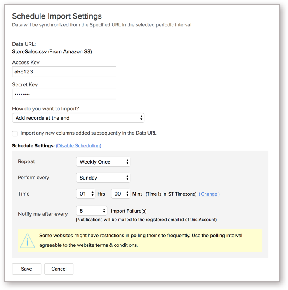
Task: Open the Repeat 'Weekly Once' dropdown
Action: pos(103,162)
